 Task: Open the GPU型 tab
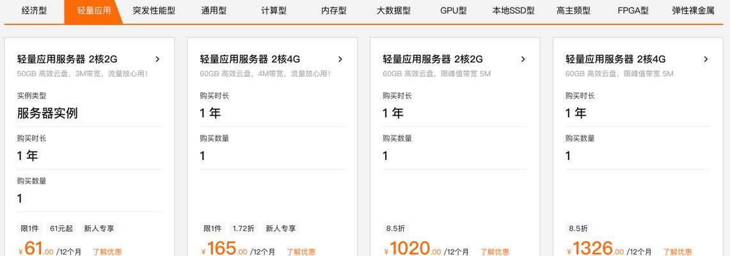tap(454, 11)
